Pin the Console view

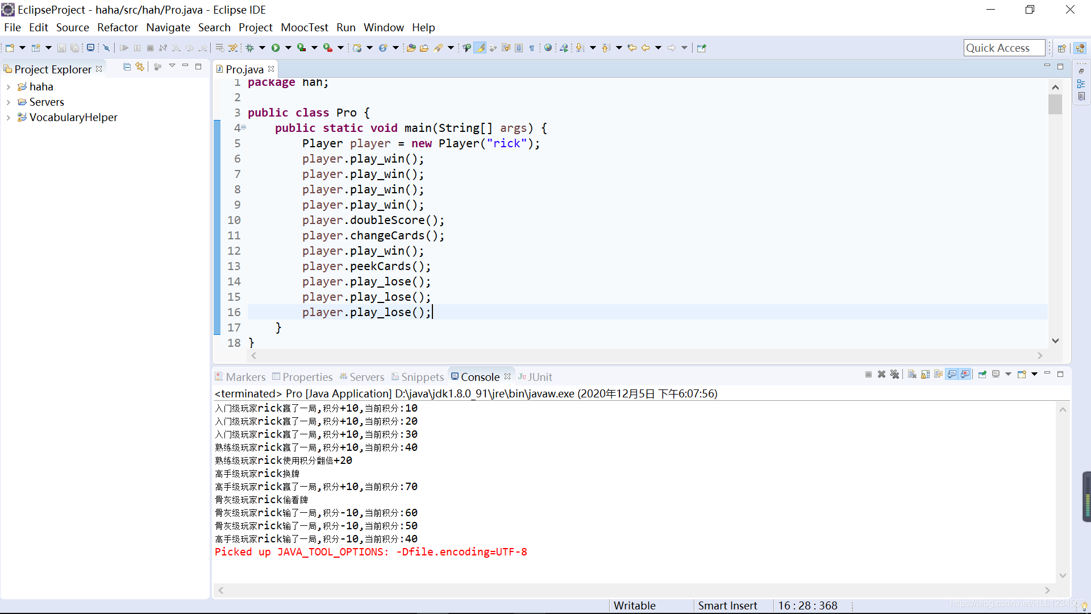[x=982, y=374]
